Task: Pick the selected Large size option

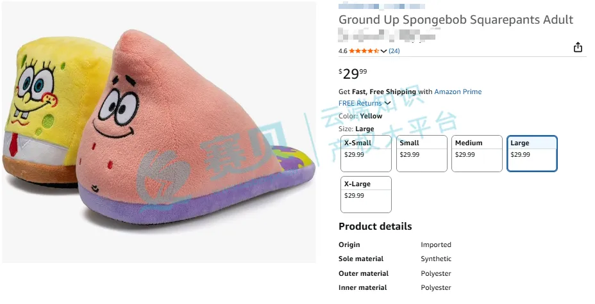Action: 532,154
